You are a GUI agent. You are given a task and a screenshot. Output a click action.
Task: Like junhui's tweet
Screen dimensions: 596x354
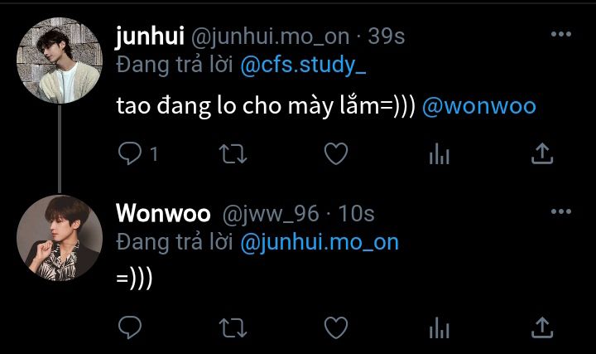coord(336,153)
